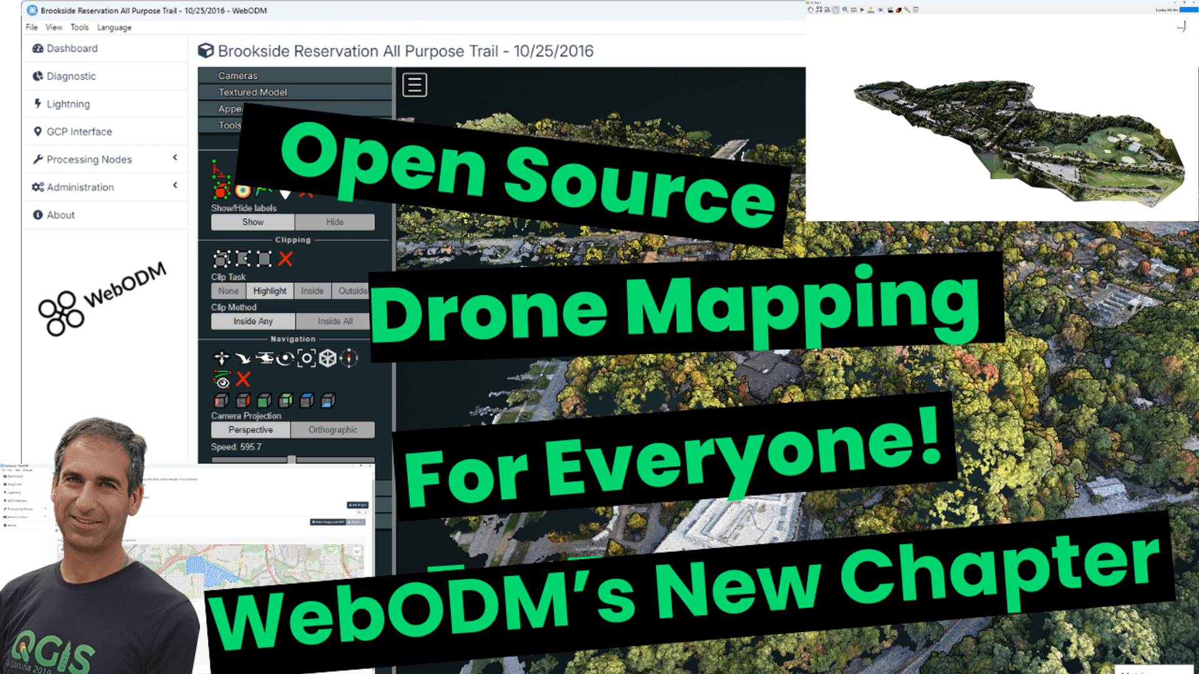This screenshot has height=674, width=1199.
Task: Select the red volume measurement tool
Action: (222, 190)
